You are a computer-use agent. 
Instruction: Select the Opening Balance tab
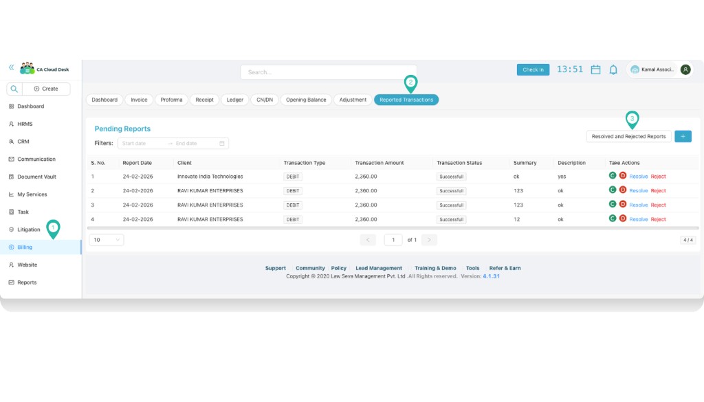[305, 100]
